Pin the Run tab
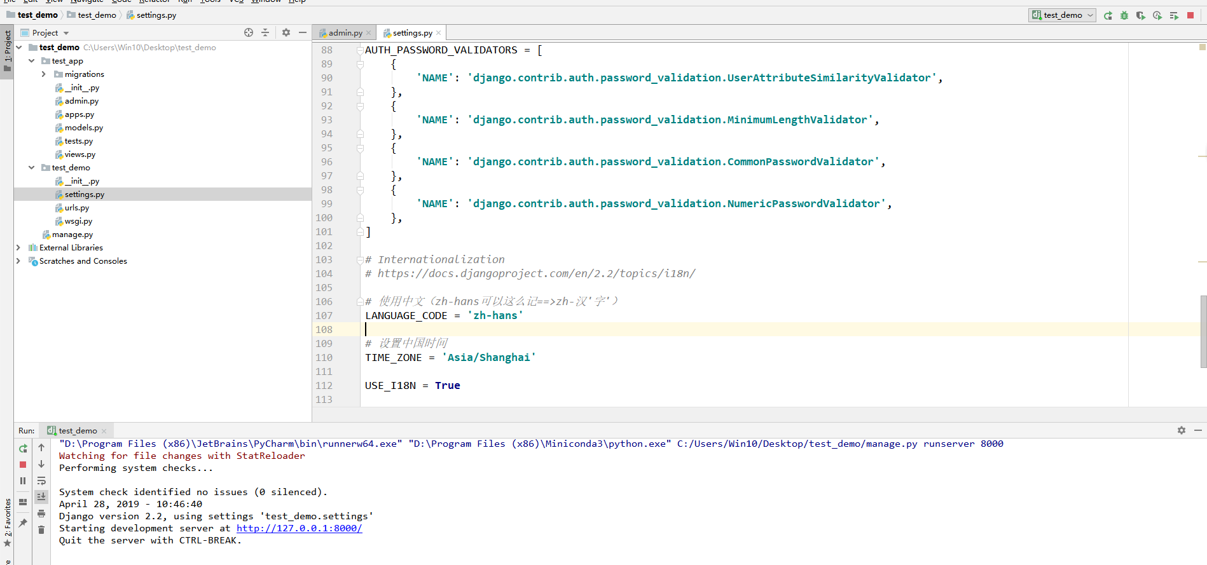 click(x=23, y=522)
